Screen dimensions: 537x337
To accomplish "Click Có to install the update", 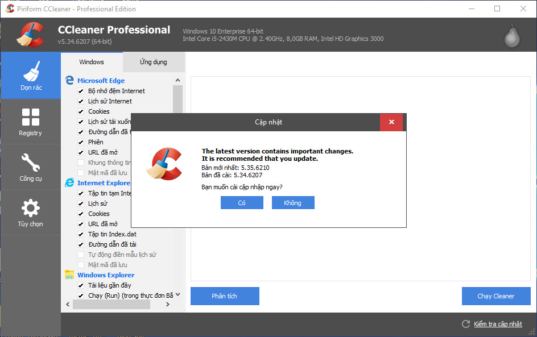I will click(x=242, y=202).
